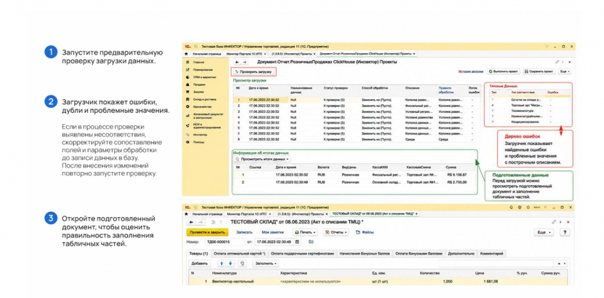Viewport: 604px width, 298px height.
Task: Expand the Просмотреть итоги данных dropdown
Action: (262, 159)
